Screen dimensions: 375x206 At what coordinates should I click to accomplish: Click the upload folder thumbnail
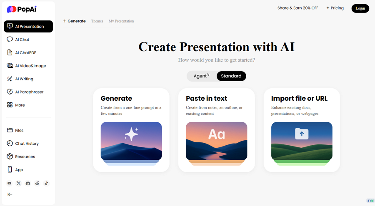[302, 141]
